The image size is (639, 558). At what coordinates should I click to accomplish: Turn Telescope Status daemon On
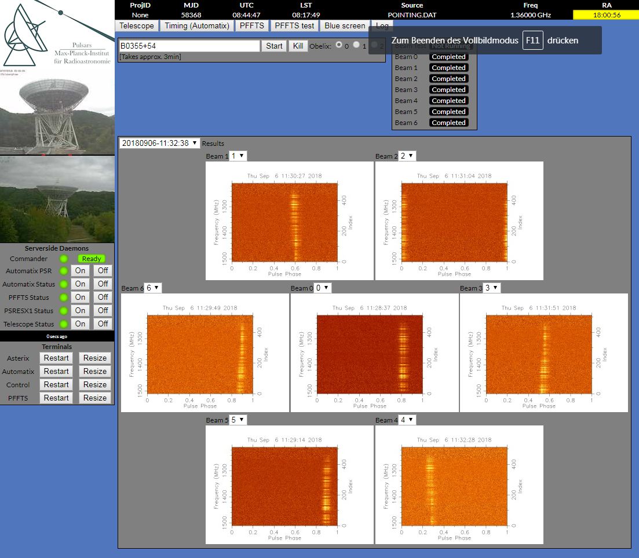(x=81, y=324)
